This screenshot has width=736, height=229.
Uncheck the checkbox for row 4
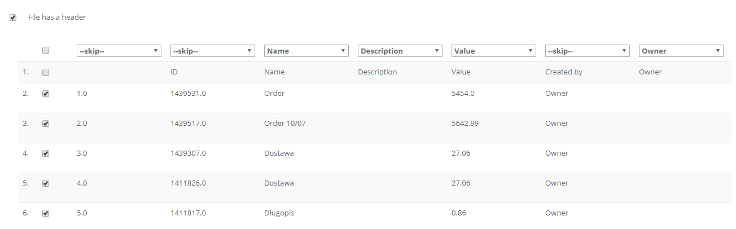(x=46, y=153)
